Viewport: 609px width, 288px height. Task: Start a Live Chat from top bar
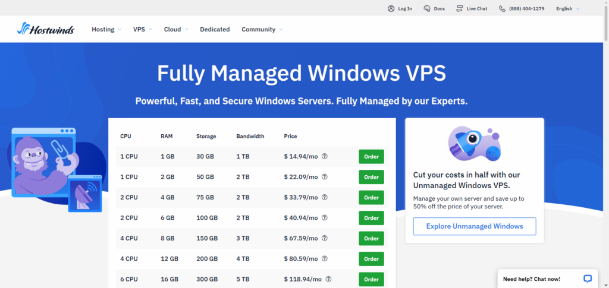click(477, 8)
